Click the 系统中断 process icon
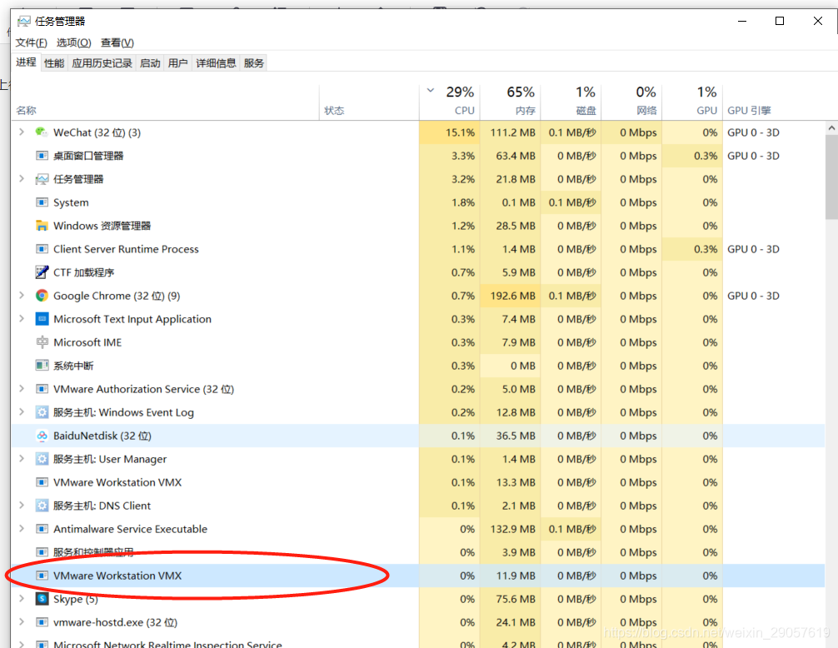The height and width of the screenshot is (648, 838). click(x=42, y=366)
